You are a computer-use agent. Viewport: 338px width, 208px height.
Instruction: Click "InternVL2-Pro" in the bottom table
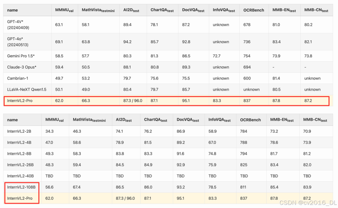point(20,198)
